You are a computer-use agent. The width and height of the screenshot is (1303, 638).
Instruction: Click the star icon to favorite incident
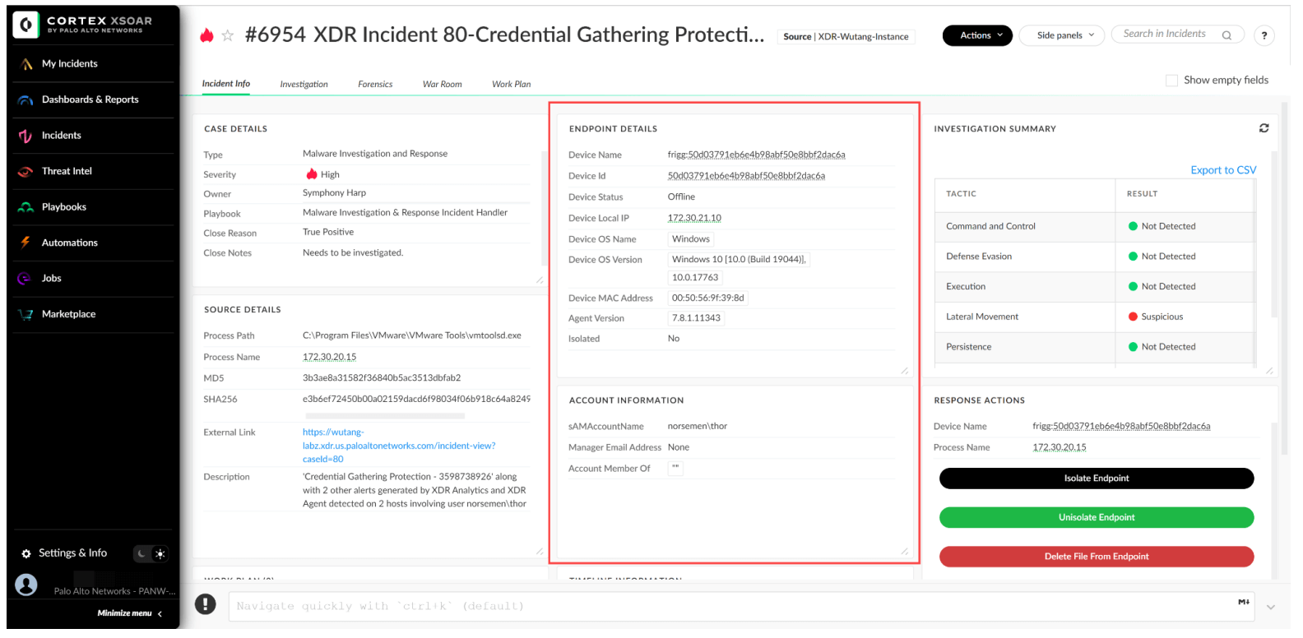click(228, 35)
